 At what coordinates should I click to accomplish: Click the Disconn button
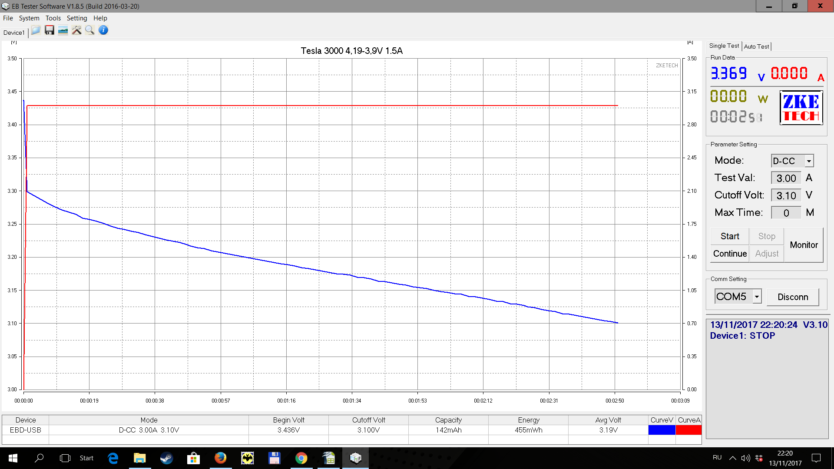(793, 297)
